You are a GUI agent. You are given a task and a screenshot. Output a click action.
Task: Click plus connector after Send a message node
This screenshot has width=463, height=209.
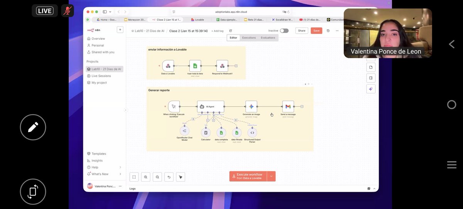pos(302,106)
